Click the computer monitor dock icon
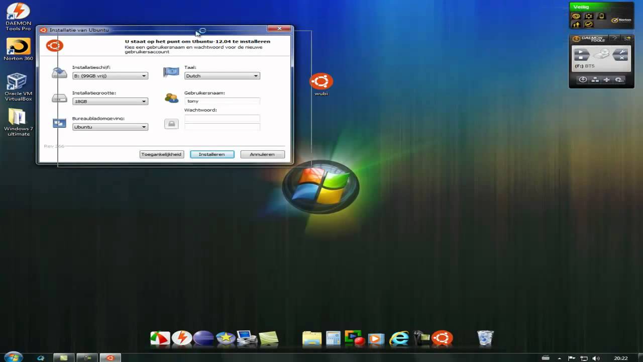The image size is (643, 362). pos(247,338)
